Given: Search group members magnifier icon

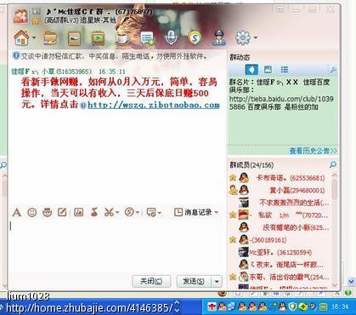Looking at the screenshot, I should [x=333, y=164].
